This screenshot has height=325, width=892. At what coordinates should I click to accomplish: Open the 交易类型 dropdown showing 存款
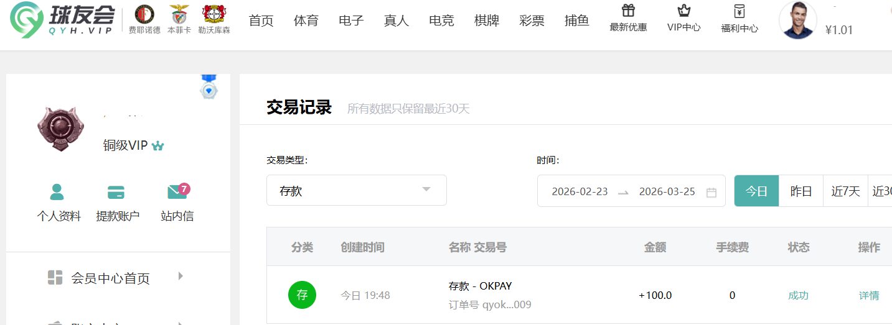pos(356,191)
